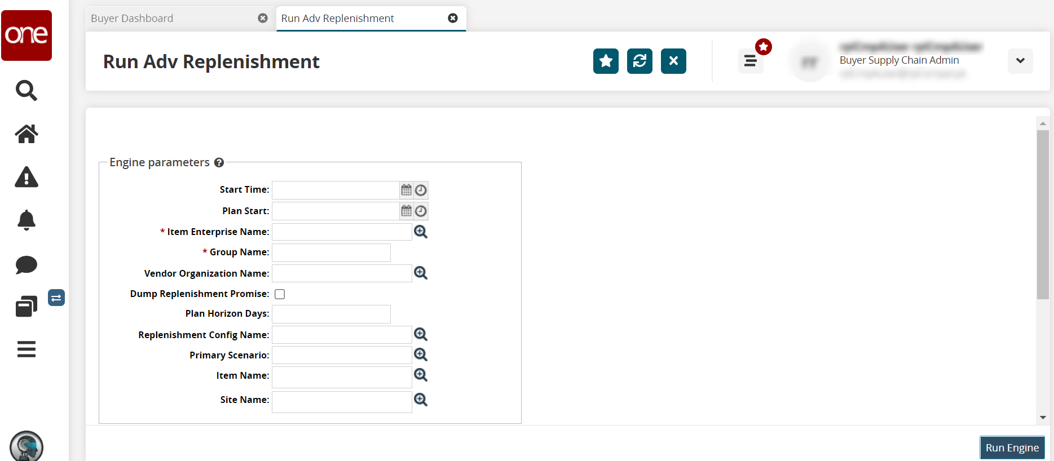Focus the Vendor Organization Name field

[342, 273]
